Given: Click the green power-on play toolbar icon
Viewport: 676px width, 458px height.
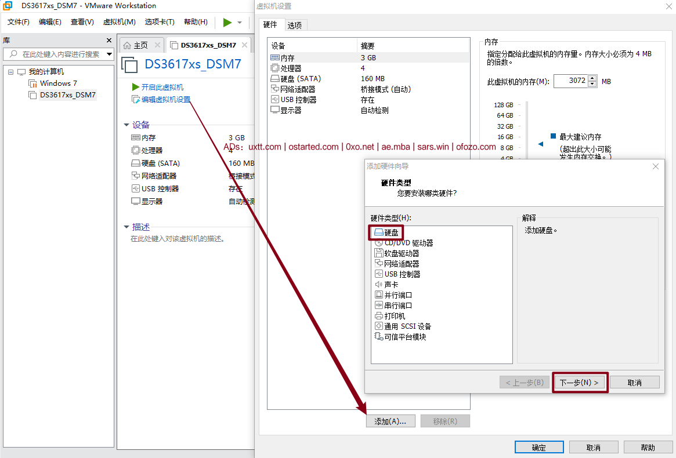Looking at the screenshot, I should tap(227, 23).
